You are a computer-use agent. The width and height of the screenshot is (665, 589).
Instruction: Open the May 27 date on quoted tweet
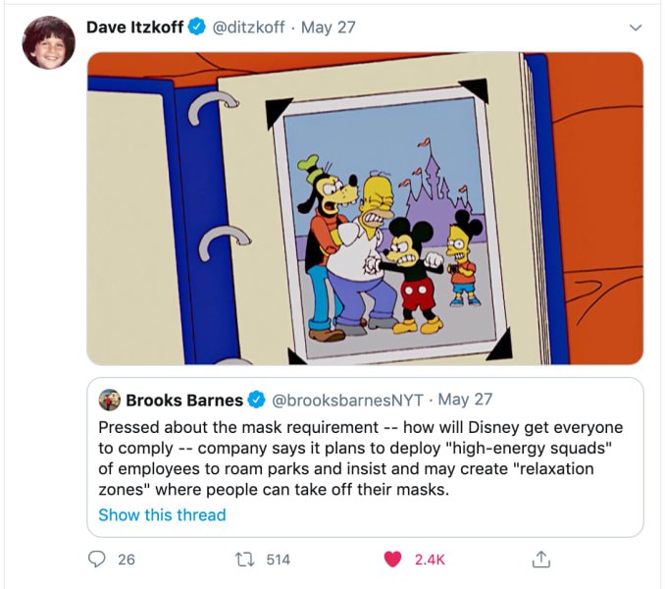466,400
